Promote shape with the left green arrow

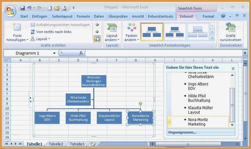coord(97,25)
